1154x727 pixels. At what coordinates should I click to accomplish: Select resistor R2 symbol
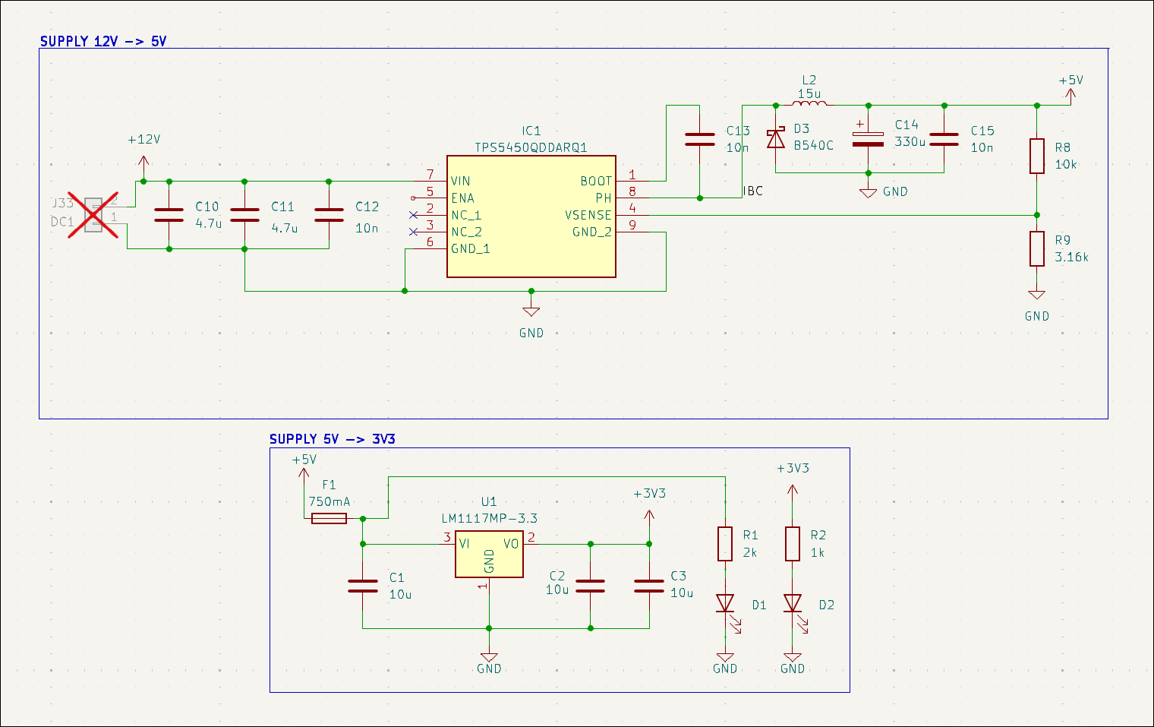pyautogui.click(x=793, y=544)
